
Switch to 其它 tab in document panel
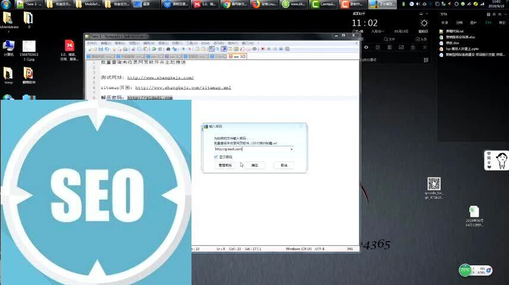coord(502,23)
